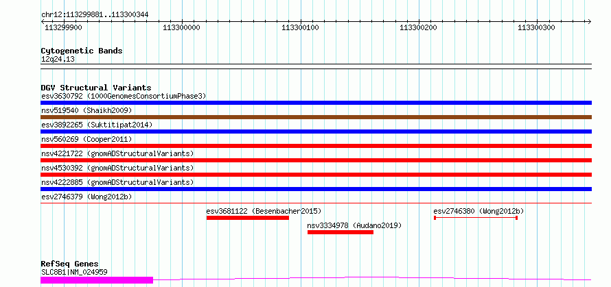Select the Cytogenetic Bands track heading
This screenshot has height=287, width=611.
click(x=82, y=51)
